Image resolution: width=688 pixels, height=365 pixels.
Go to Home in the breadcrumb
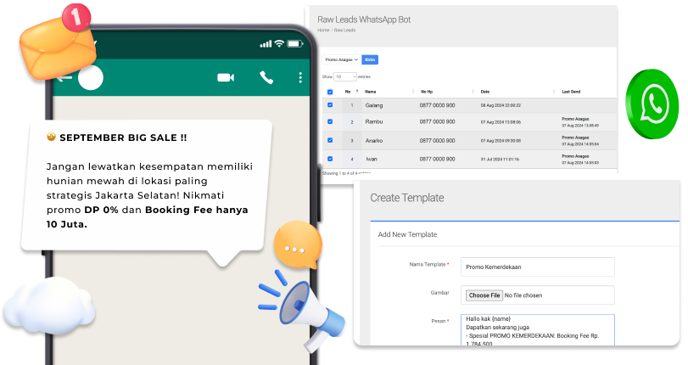(322, 31)
